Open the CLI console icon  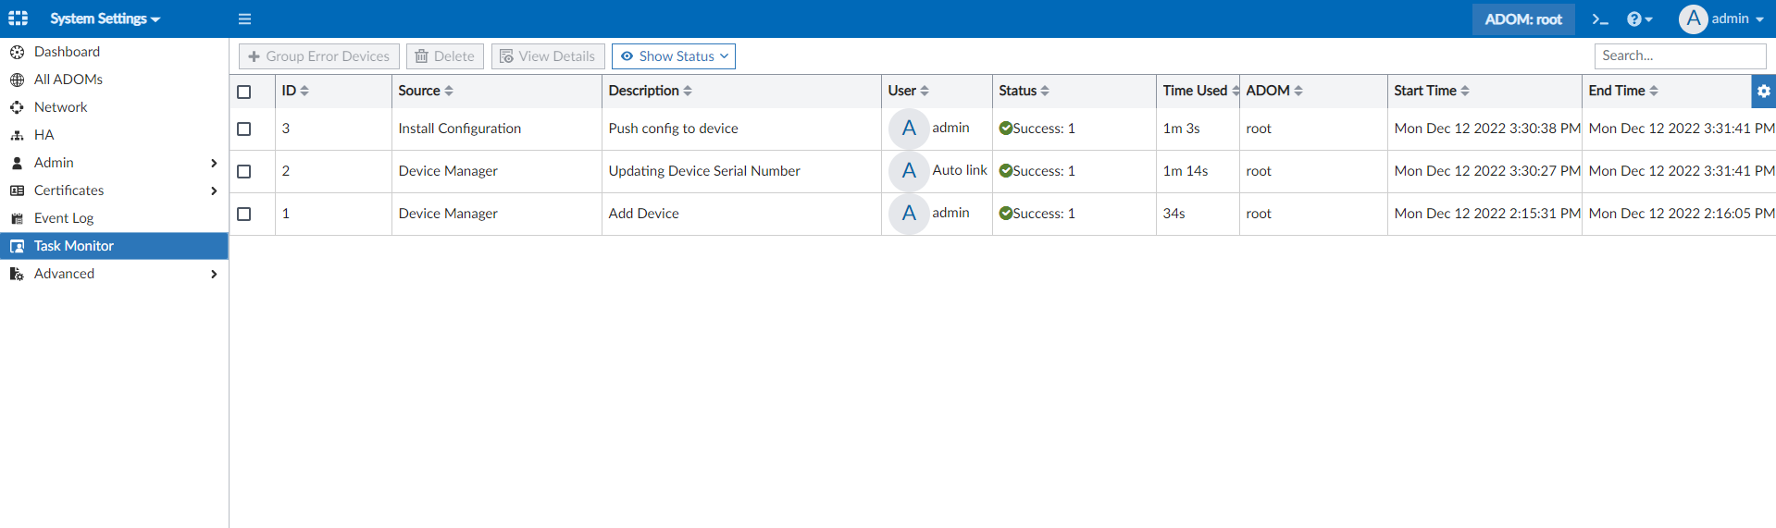pos(1600,18)
